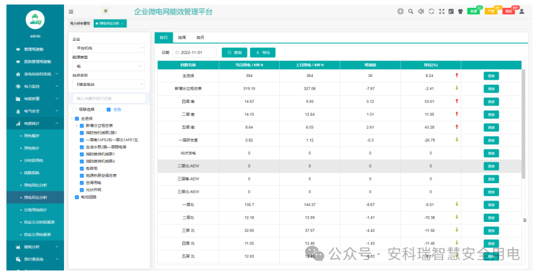Click the bar chart icon for 电能统计
537x275 pixels.
(x=18, y=124)
